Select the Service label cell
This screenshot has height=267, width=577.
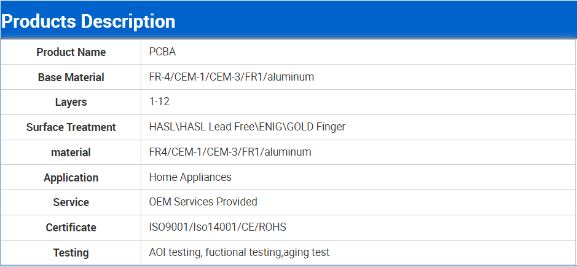(71, 202)
